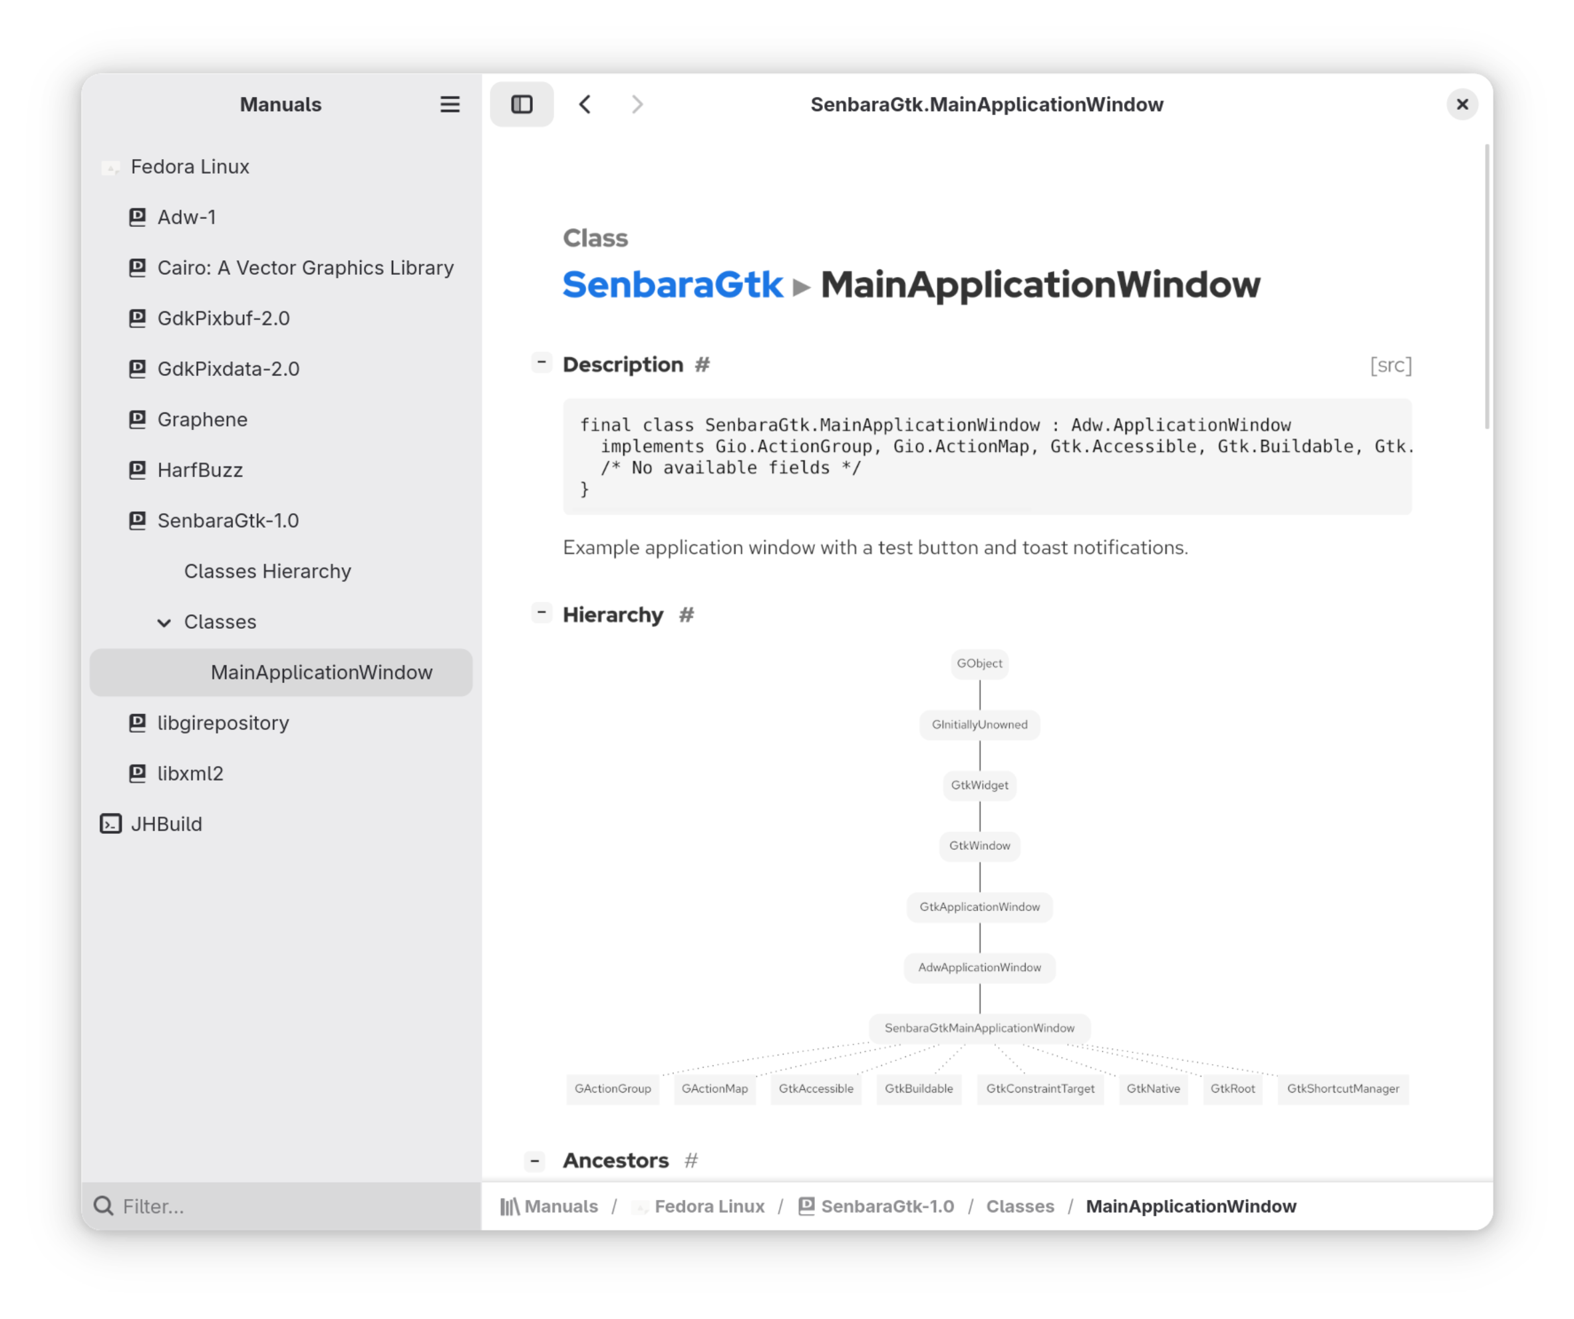Click the Fedora Linux breadcrumb
The height and width of the screenshot is (1319, 1574).
click(699, 1206)
